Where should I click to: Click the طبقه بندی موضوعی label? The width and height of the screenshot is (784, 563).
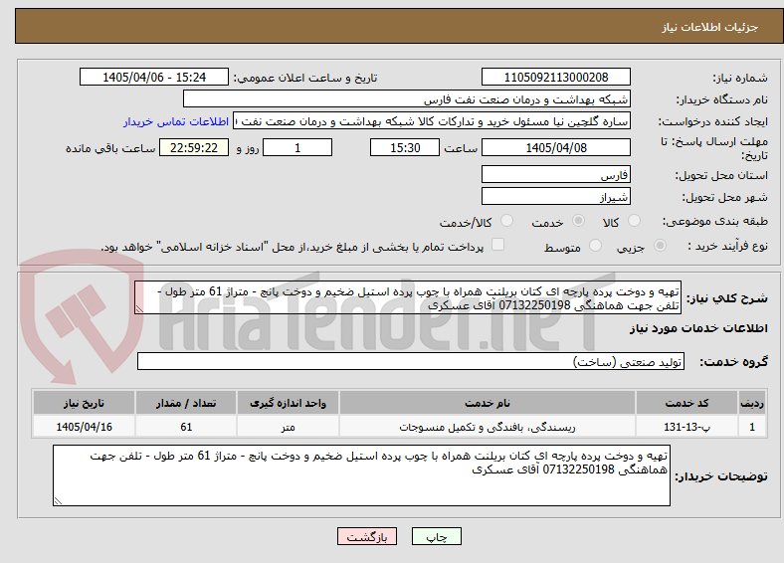pyautogui.click(x=715, y=221)
